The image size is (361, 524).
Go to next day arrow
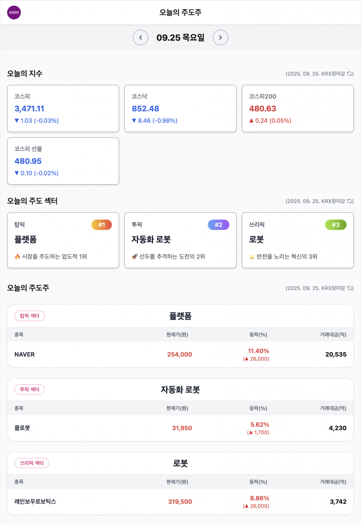(x=220, y=37)
